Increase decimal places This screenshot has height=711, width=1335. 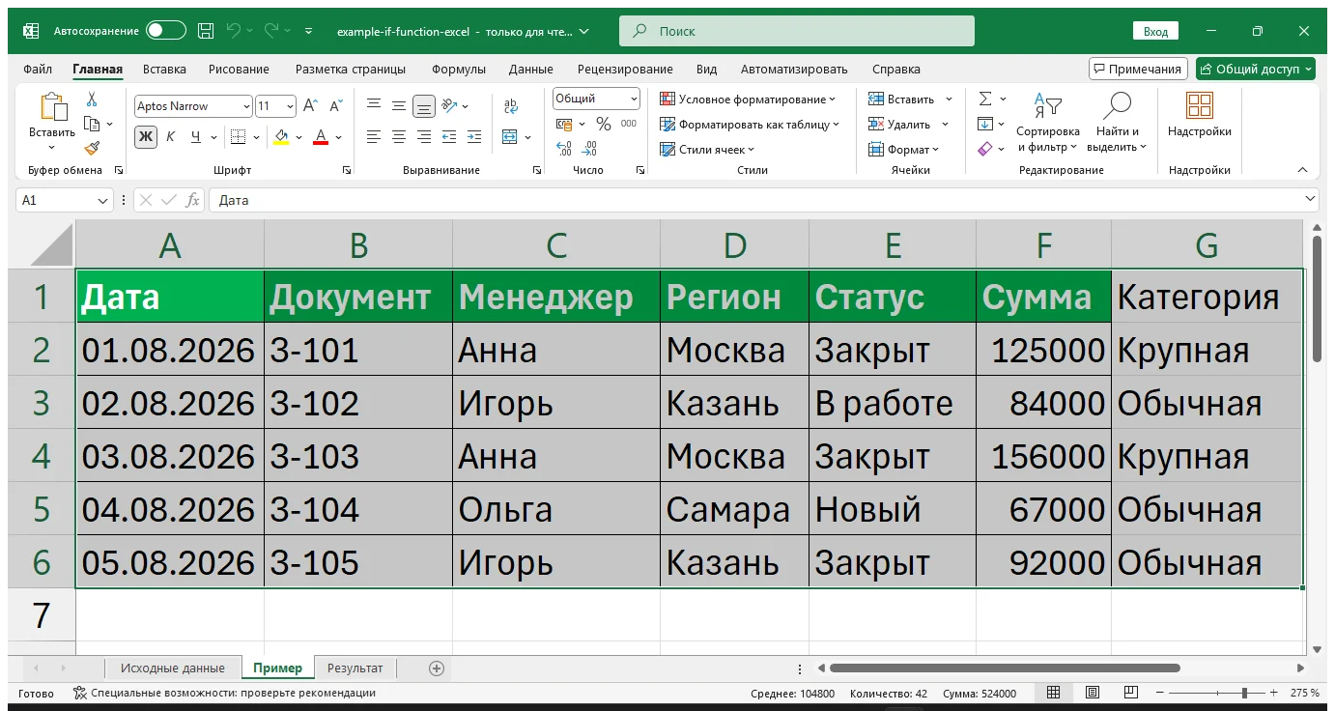tap(564, 149)
